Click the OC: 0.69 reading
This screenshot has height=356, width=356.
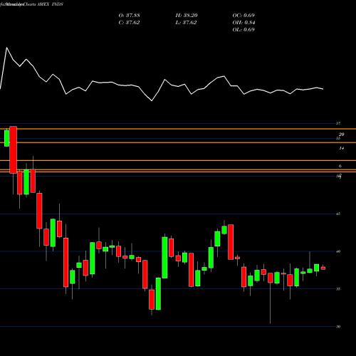click(x=244, y=16)
